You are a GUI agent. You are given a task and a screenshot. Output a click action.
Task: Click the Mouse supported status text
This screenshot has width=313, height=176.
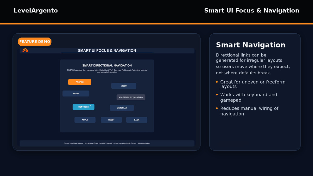click(144, 143)
